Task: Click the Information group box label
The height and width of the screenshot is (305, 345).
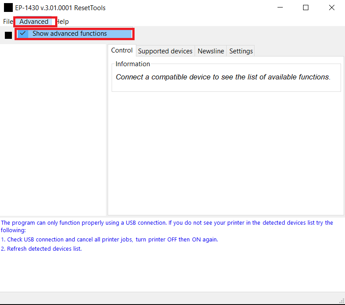Action: 132,64
